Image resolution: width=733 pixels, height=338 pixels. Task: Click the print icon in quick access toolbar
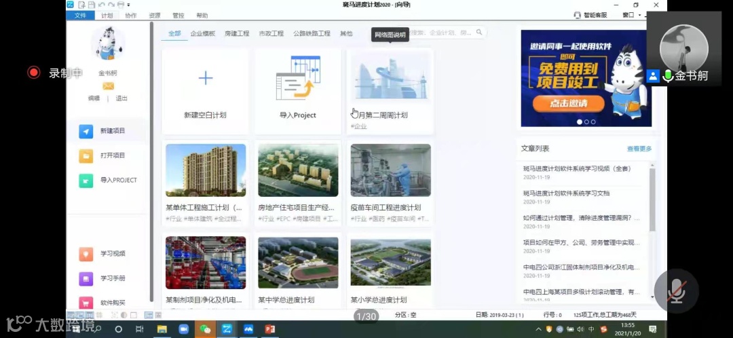pyautogui.click(x=121, y=5)
